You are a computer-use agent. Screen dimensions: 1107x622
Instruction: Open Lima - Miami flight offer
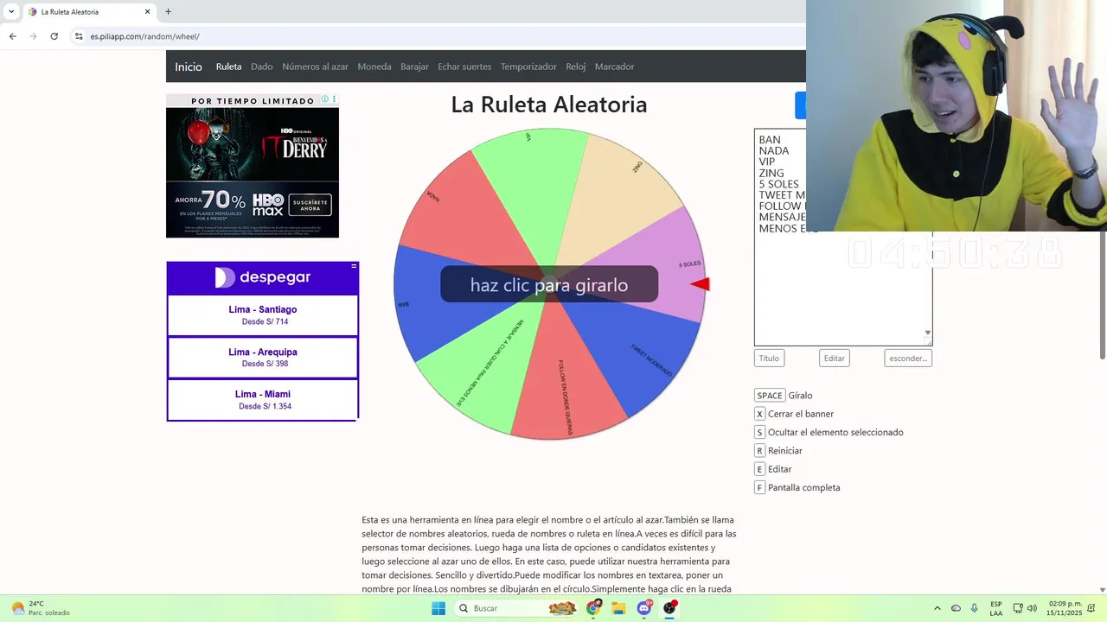(x=263, y=400)
